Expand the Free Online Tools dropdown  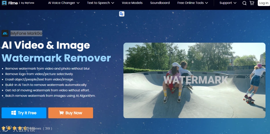193,3
